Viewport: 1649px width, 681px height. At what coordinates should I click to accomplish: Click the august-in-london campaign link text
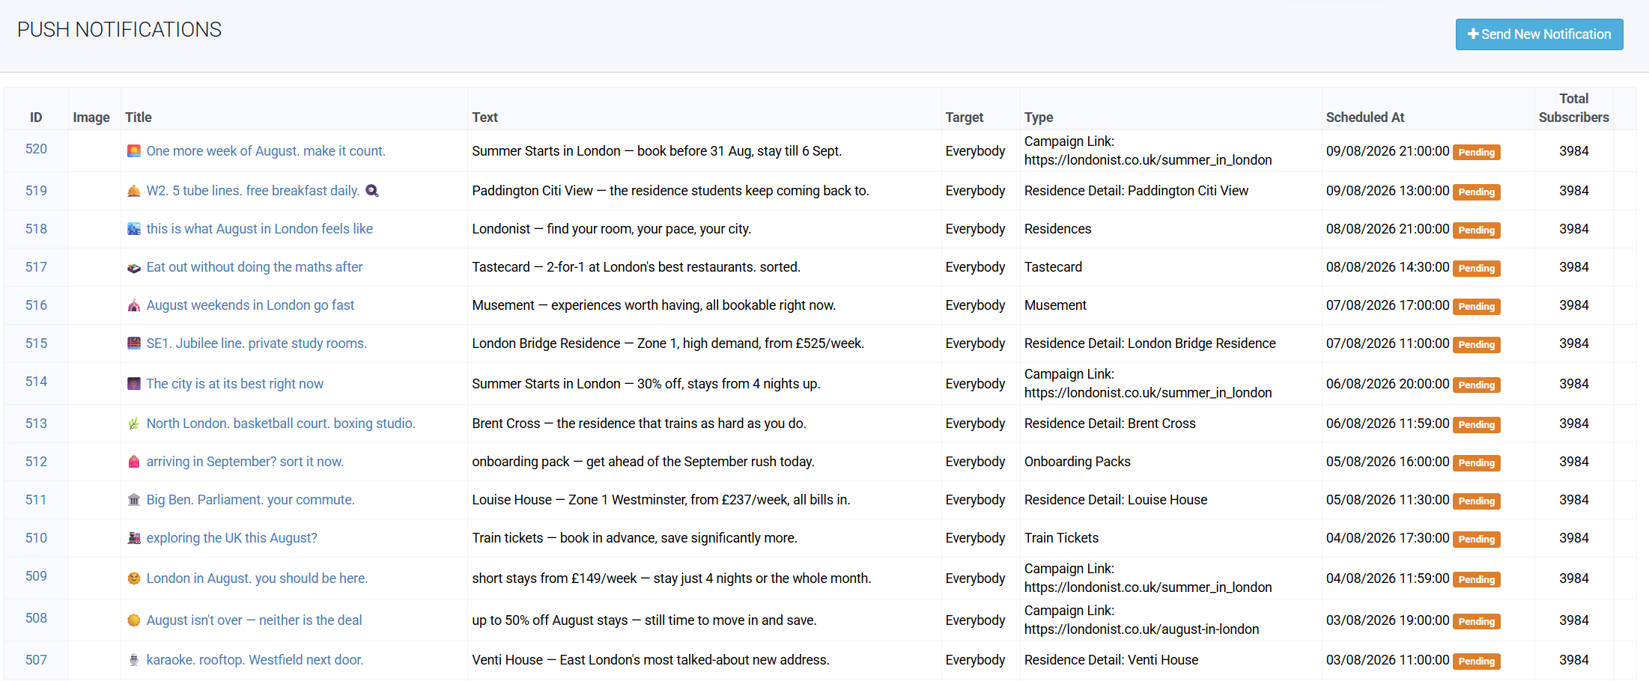click(1141, 629)
